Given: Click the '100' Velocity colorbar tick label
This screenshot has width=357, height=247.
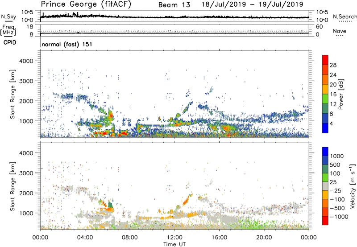Looking at the screenshot, I should tap(335, 173).
